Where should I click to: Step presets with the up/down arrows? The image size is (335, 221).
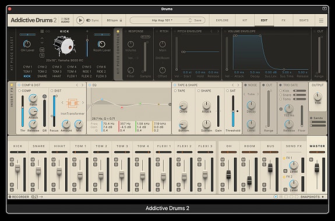[190, 20]
